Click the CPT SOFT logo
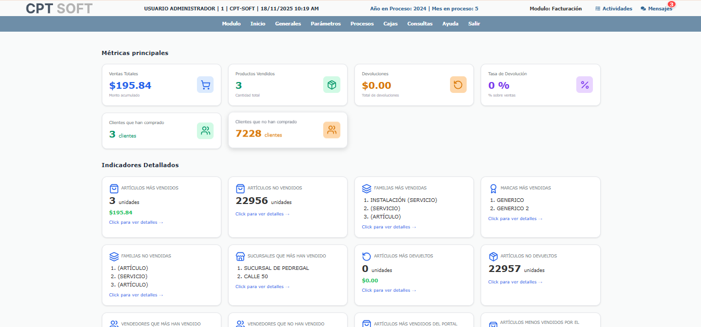This screenshot has width=701, height=327. click(58, 8)
